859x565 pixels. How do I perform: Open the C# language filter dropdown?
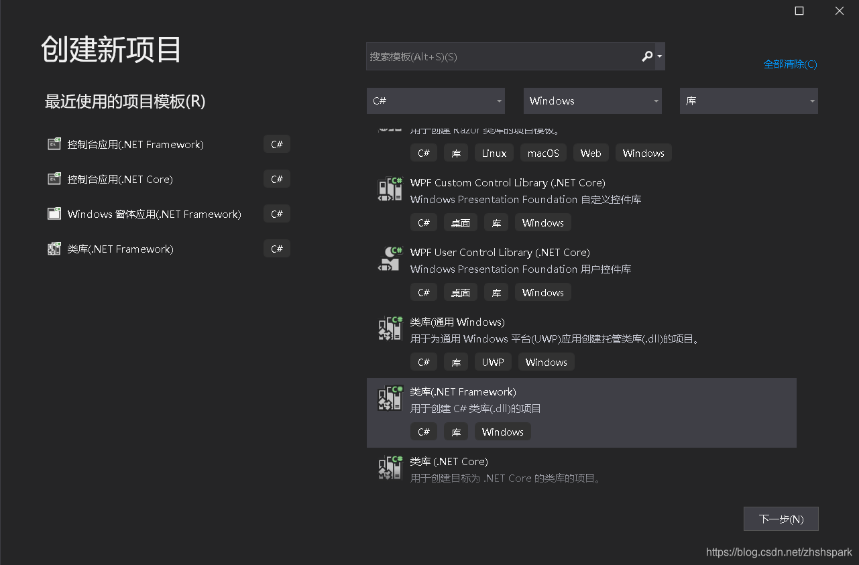436,101
